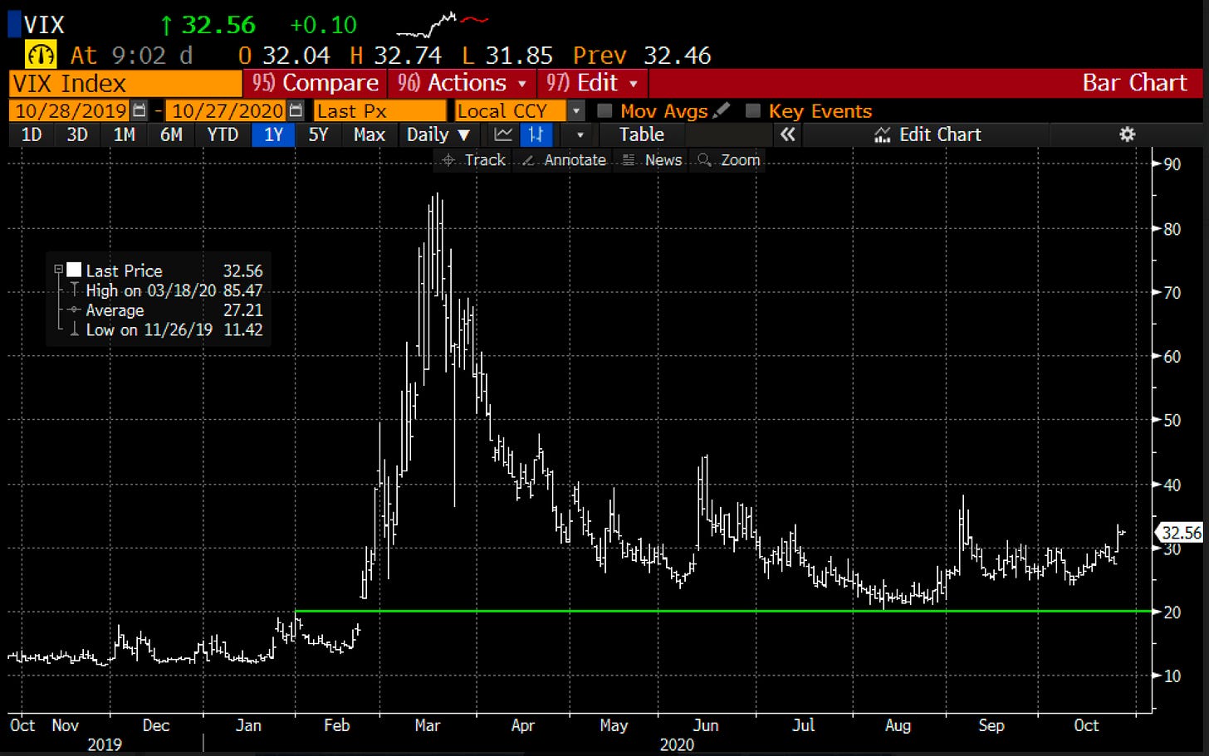This screenshot has height=756, width=1209.
Task: Click the Compare button
Action: (316, 83)
